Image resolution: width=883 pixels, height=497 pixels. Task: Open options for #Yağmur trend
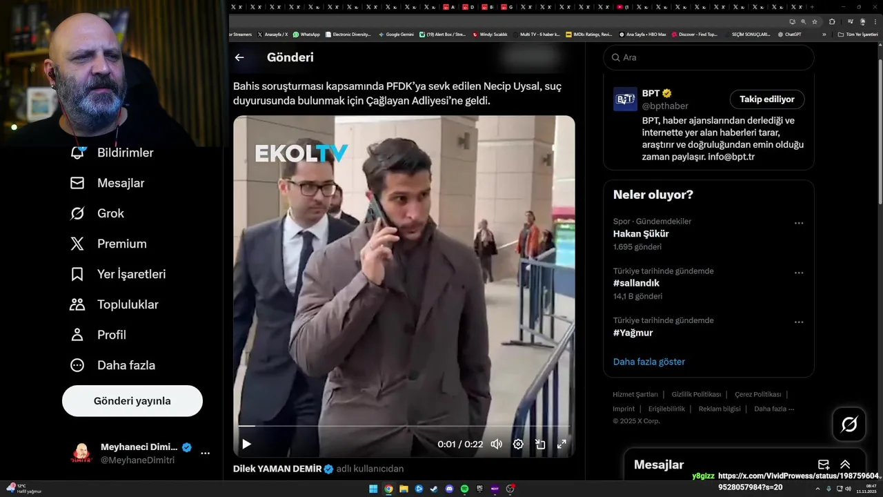click(799, 322)
